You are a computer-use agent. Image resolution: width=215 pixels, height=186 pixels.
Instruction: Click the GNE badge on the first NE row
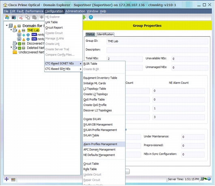point(34,35)
